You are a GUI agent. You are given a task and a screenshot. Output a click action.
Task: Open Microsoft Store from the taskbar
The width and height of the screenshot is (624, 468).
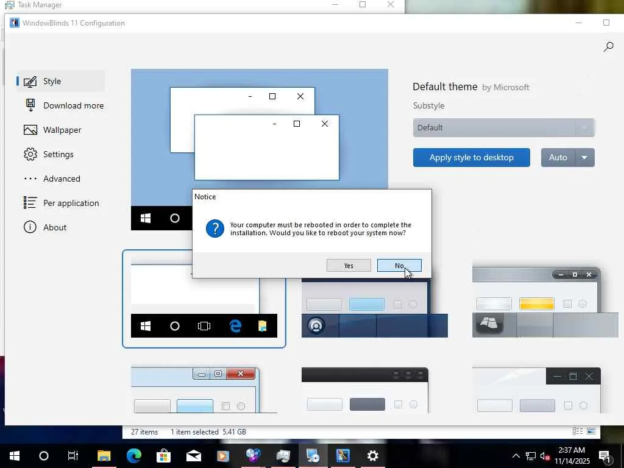(163, 456)
